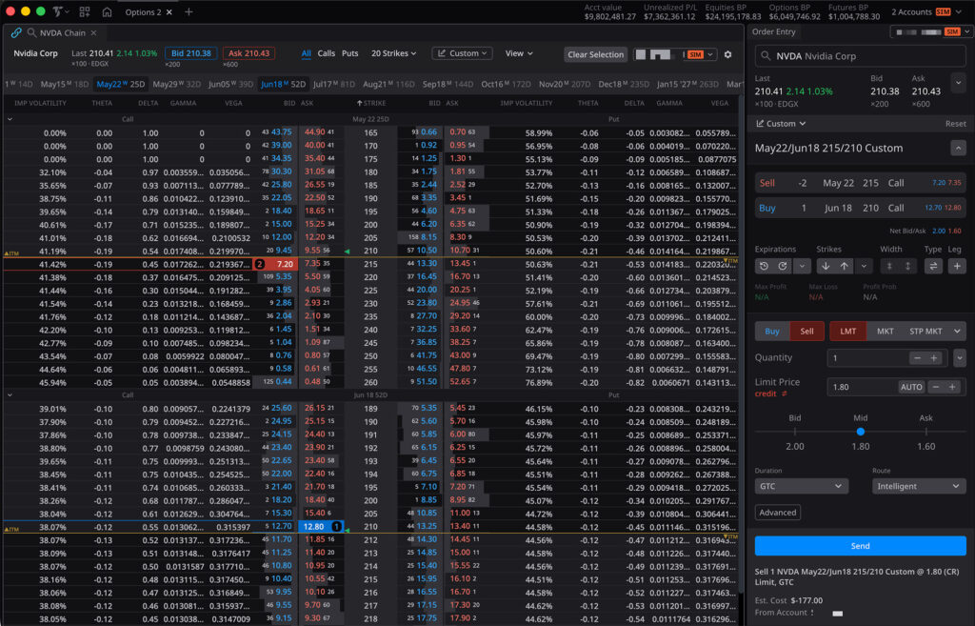This screenshot has width=975, height=626.
Task: Increase spread width icon
Action: (x=907, y=266)
